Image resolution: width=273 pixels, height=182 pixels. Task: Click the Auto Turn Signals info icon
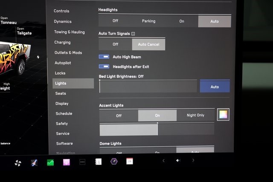click(133, 34)
